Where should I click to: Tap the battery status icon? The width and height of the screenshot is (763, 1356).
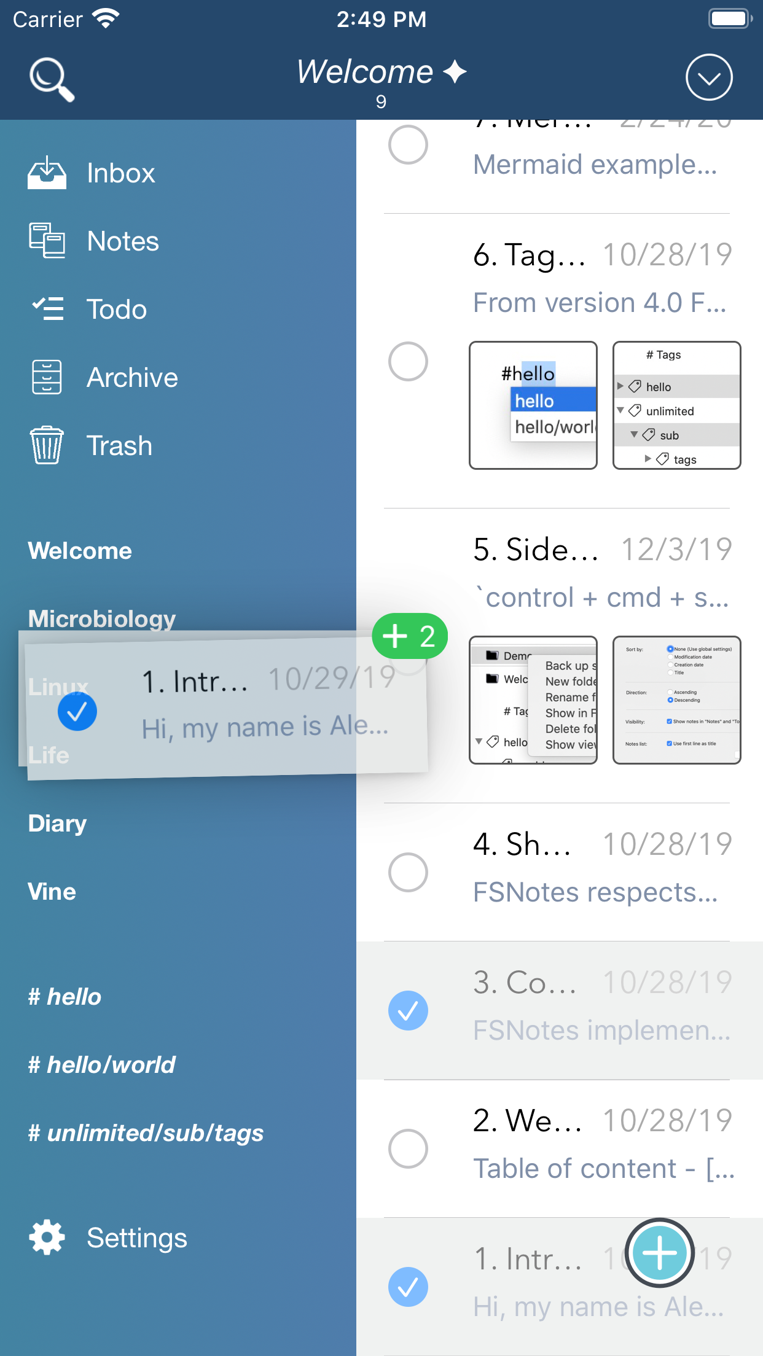tap(730, 18)
